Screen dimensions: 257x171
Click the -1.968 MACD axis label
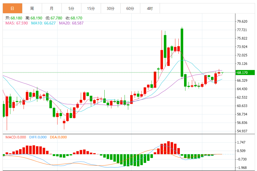pyautogui.click(x=241, y=168)
